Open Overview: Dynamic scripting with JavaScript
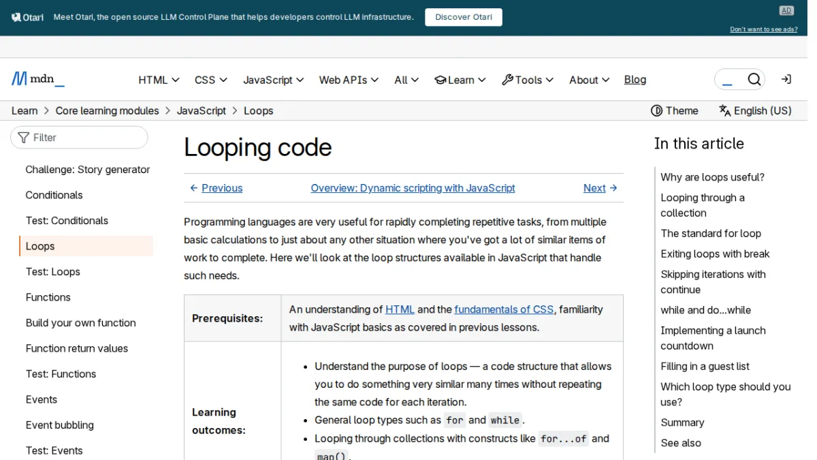This screenshot has height=460, width=817. pos(413,188)
